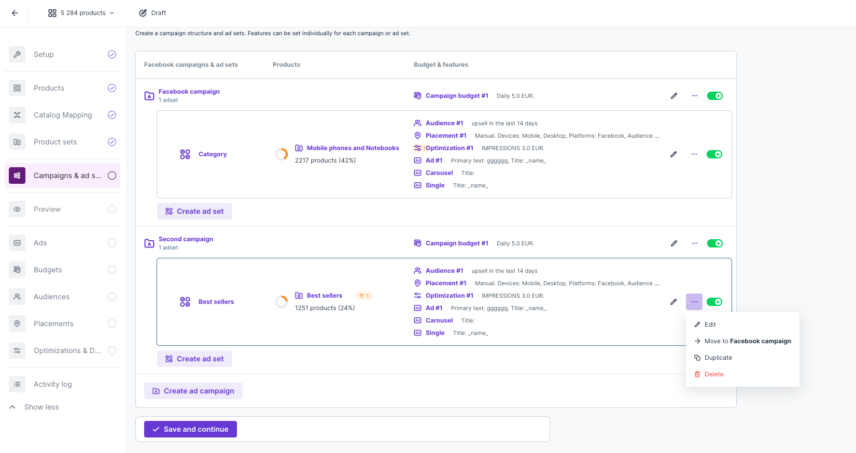
Task: Open three-dot menu for Second campaign
Action: [x=694, y=243]
